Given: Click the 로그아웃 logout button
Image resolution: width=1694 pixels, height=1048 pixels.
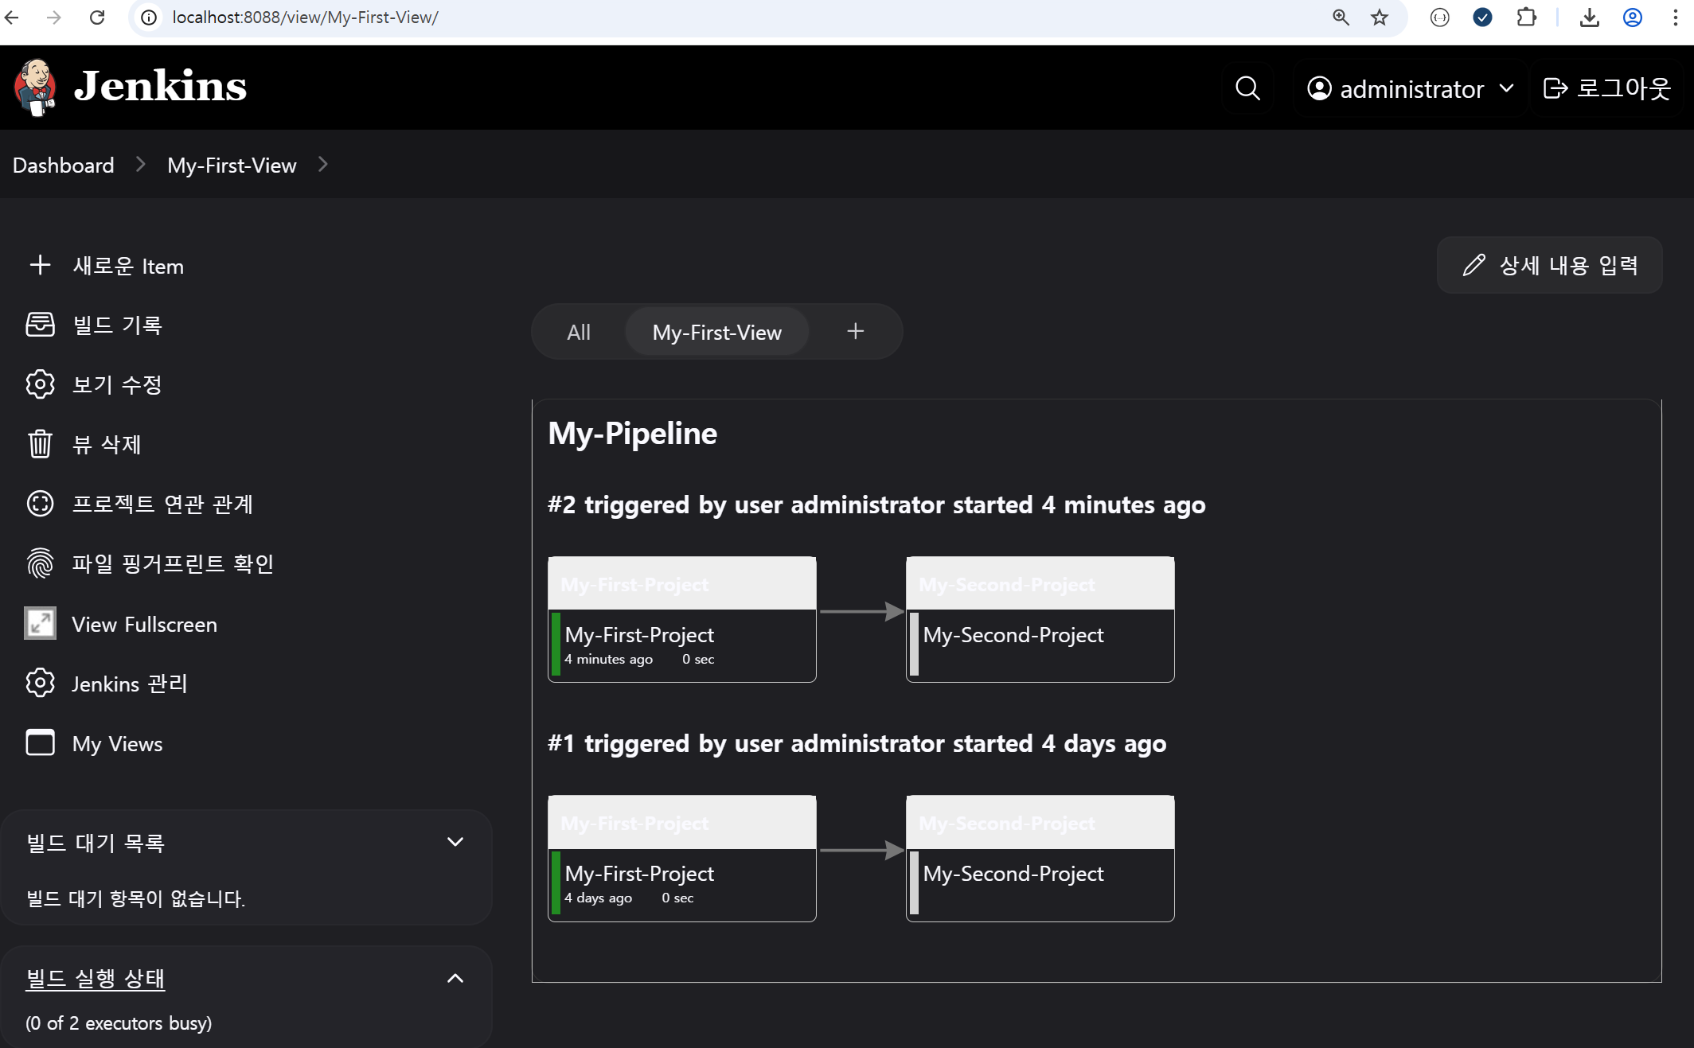Looking at the screenshot, I should point(1606,88).
